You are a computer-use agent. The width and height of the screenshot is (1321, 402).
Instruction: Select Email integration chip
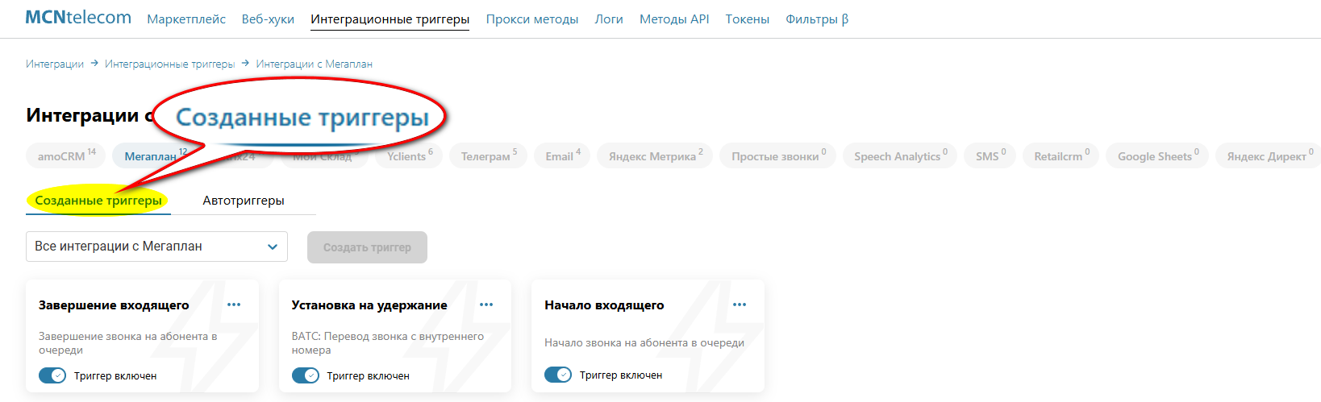pos(562,155)
